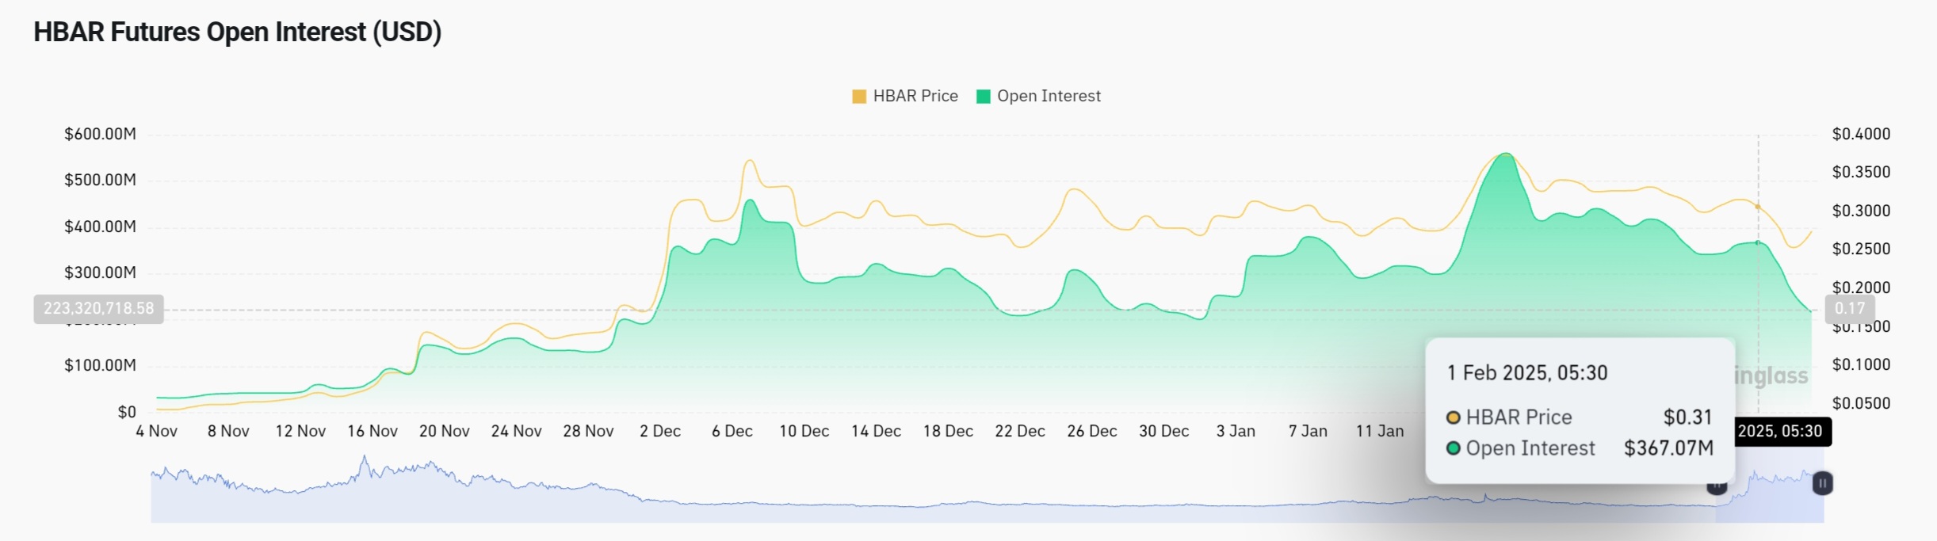The image size is (1937, 541).
Task: Click the yellow HBAR Price dot in tooltip
Action: pyautogui.click(x=1453, y=417)
